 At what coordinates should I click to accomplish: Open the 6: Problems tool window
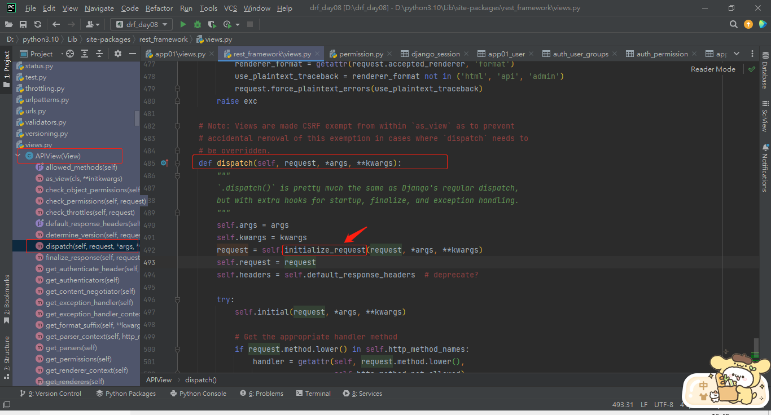(262, 394)
